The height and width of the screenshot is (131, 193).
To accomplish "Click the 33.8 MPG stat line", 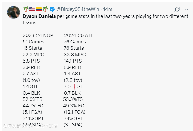I will click(x=74, y=55).
